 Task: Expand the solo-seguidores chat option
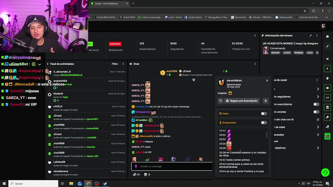click(318, 97)
